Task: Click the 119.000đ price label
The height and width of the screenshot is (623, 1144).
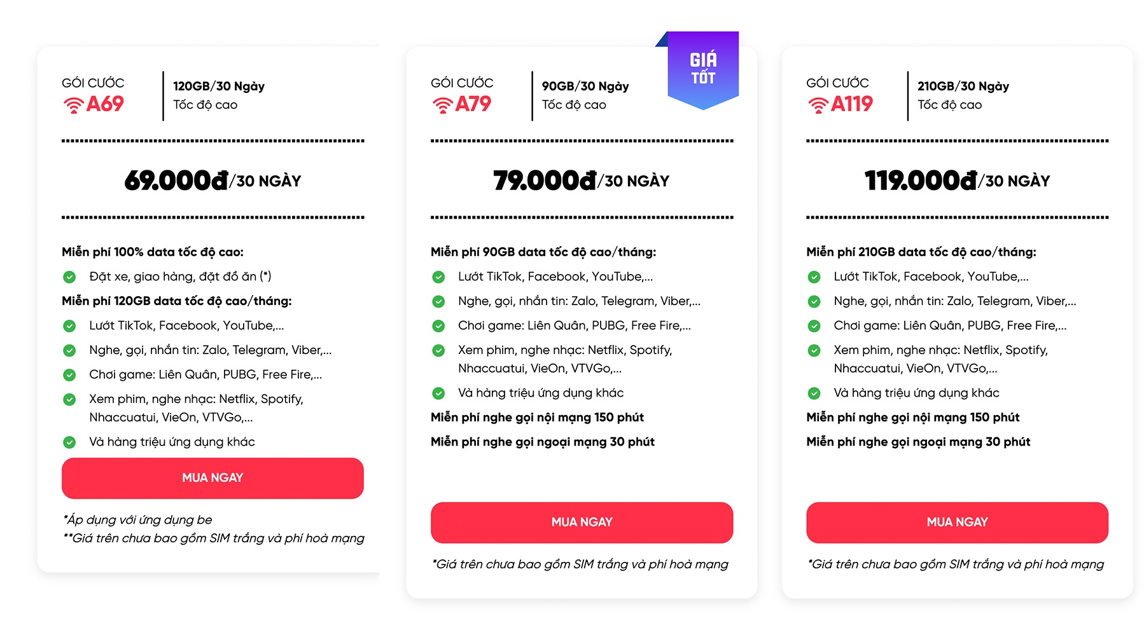Action: (920, 179)
